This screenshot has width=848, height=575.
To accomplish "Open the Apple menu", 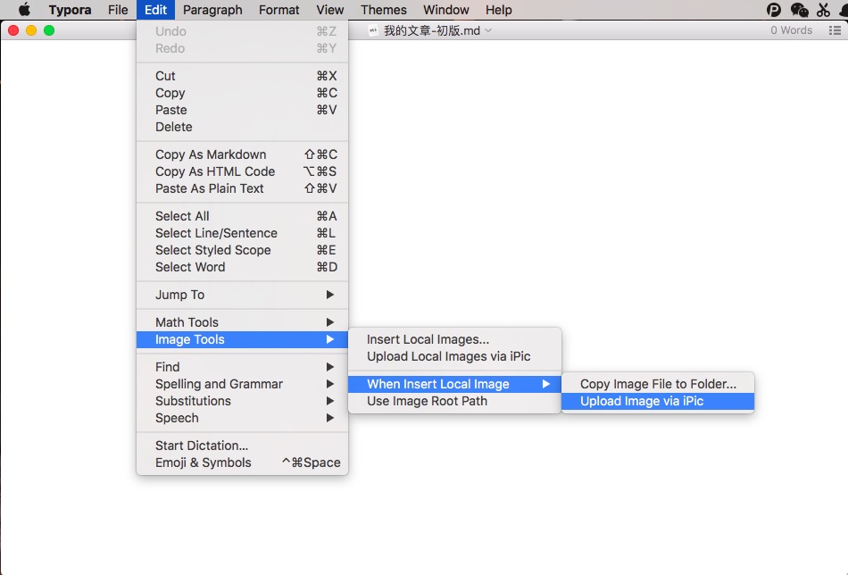I will [x=24, y=10].
